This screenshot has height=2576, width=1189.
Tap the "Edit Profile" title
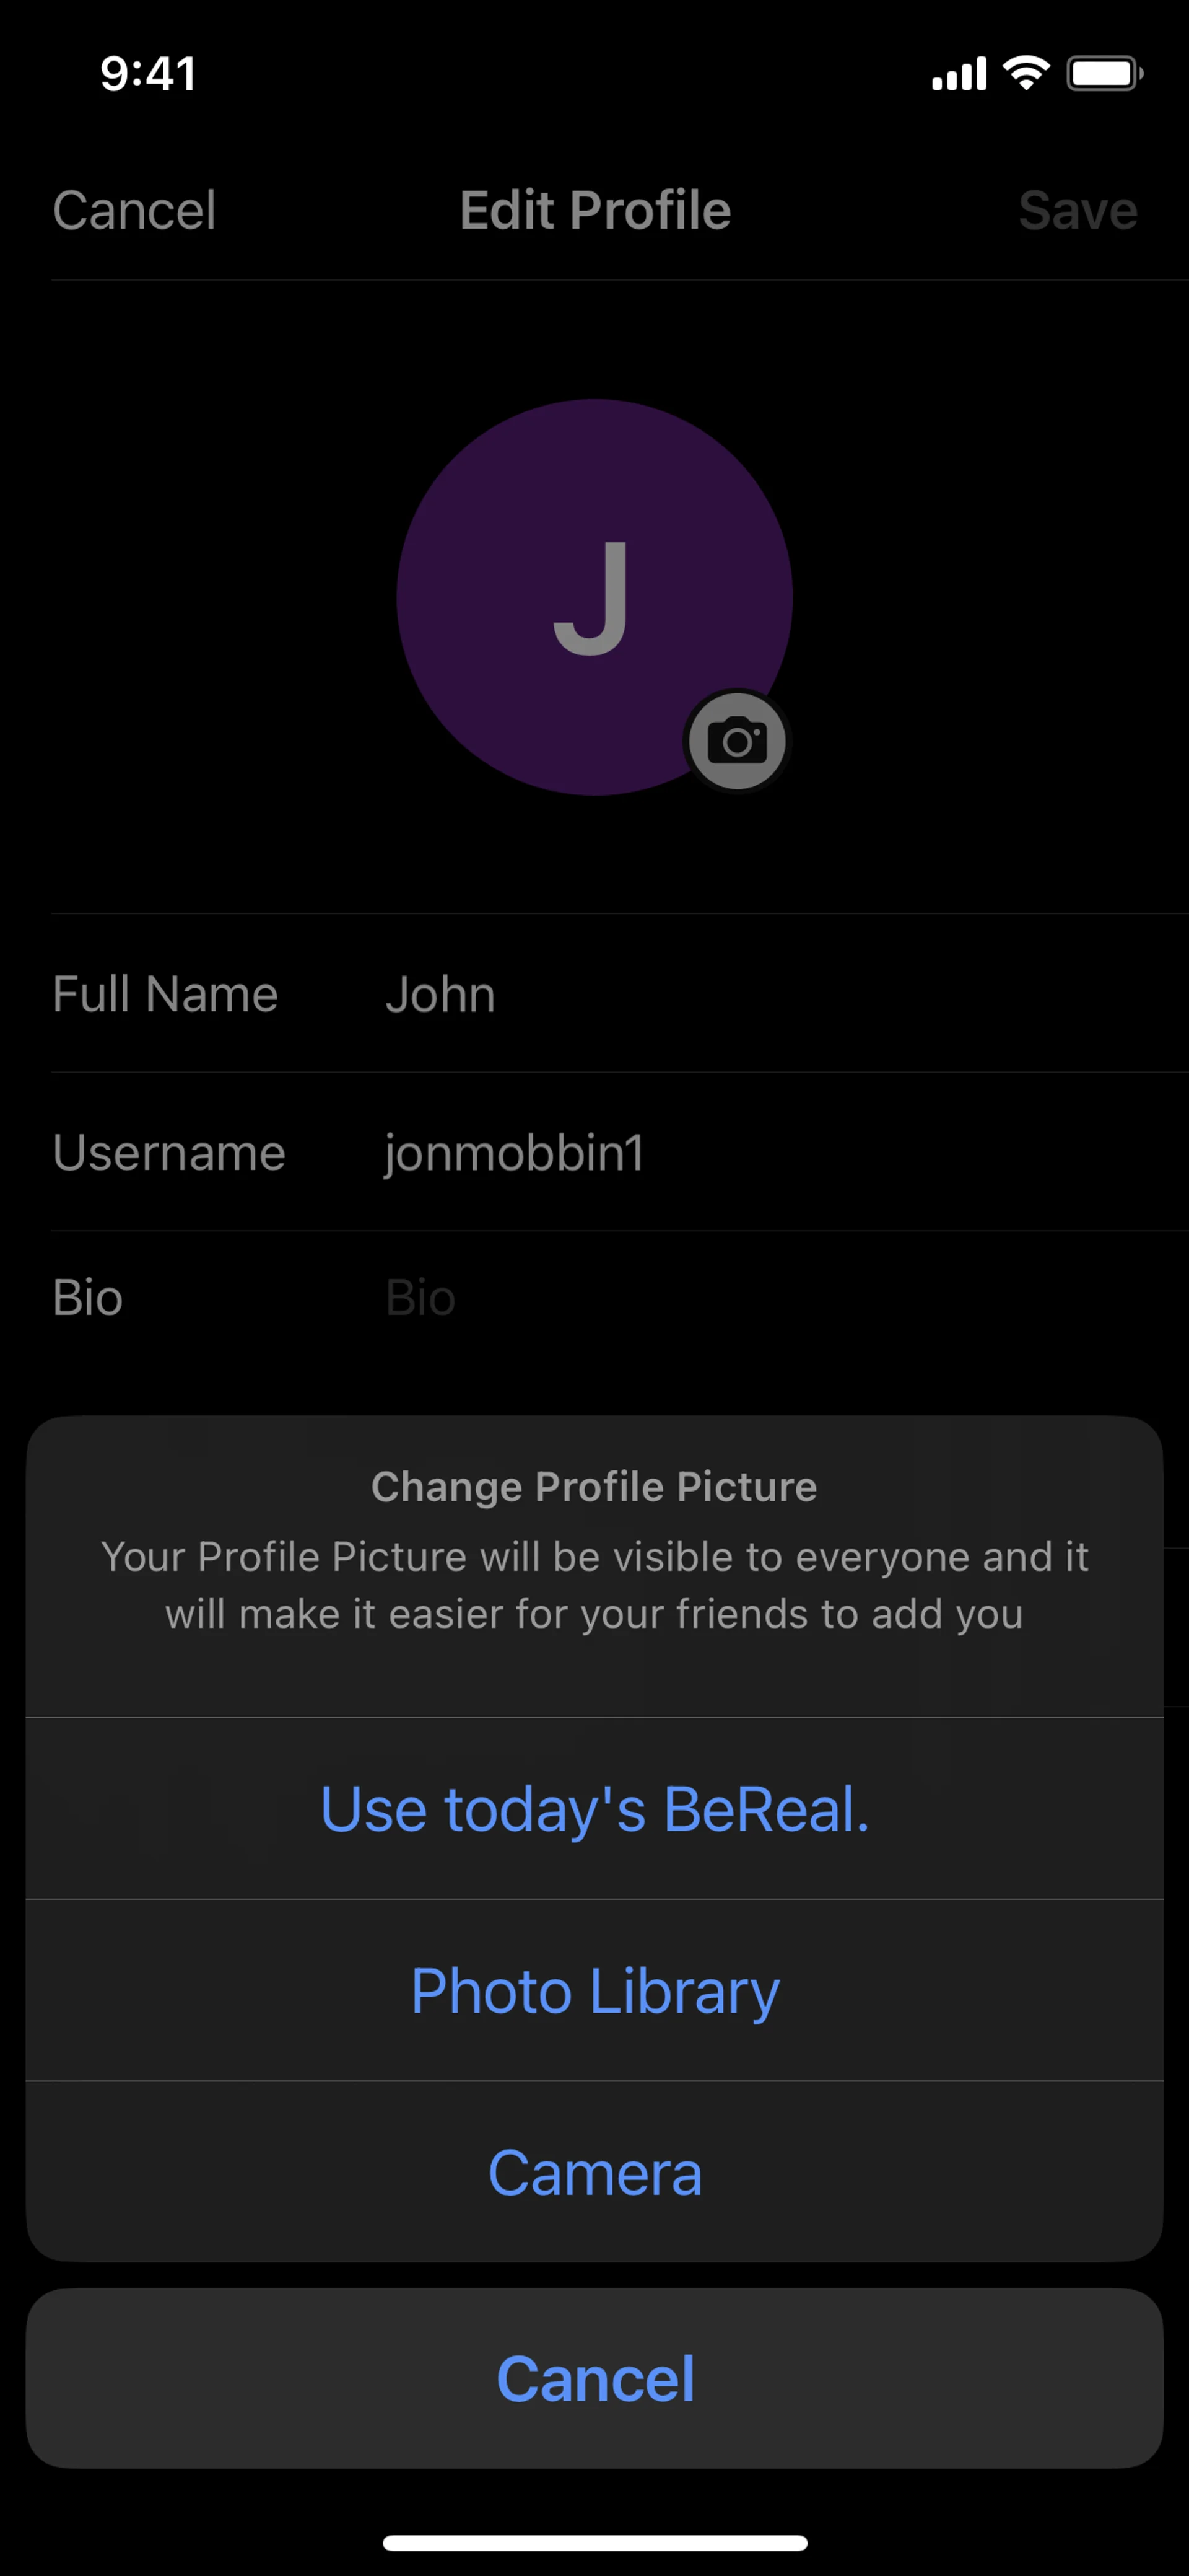[x=594, y=211]
